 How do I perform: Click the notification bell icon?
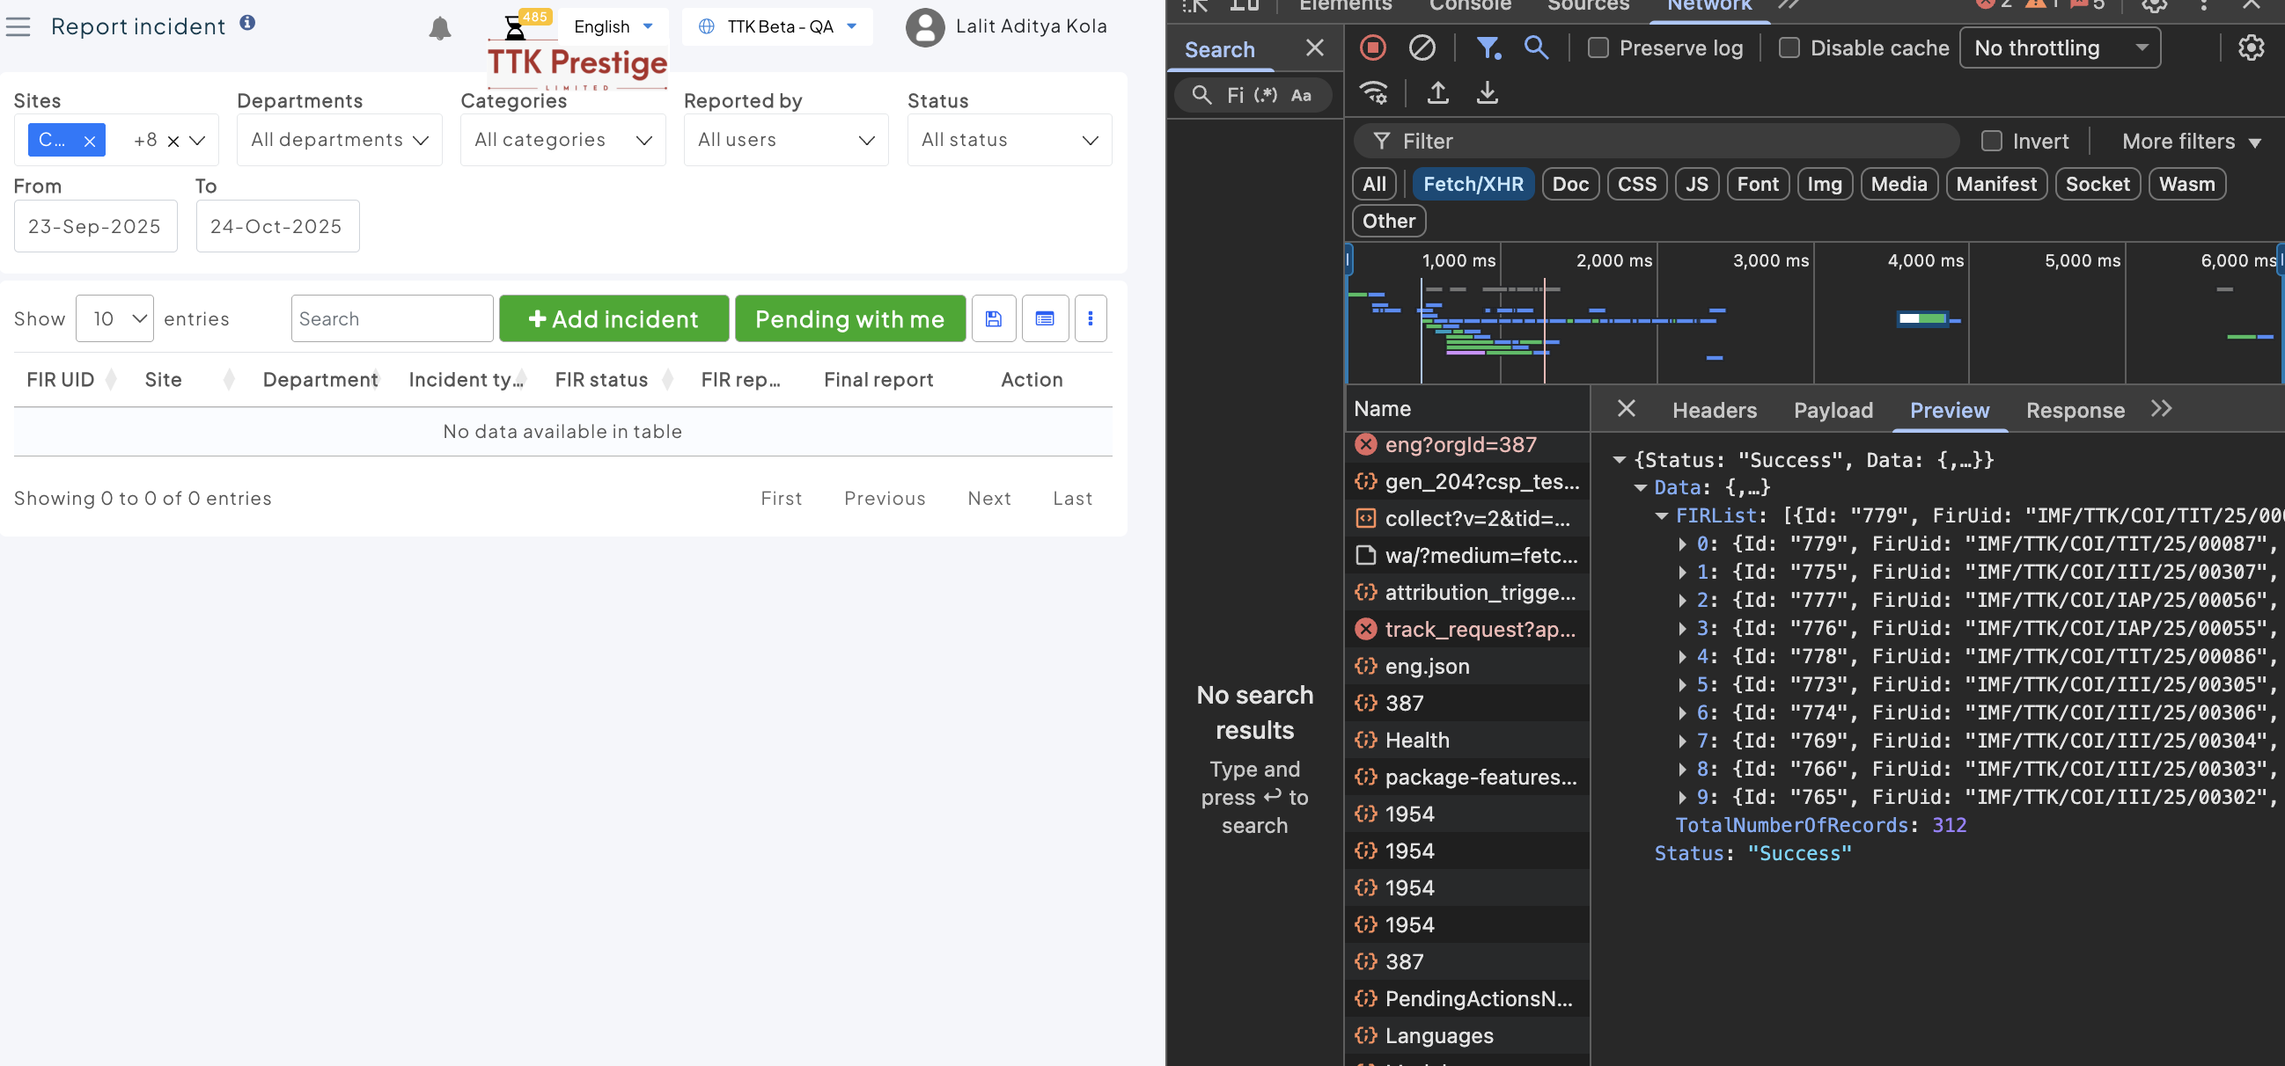pyautogui.click(x=439, y=28)
